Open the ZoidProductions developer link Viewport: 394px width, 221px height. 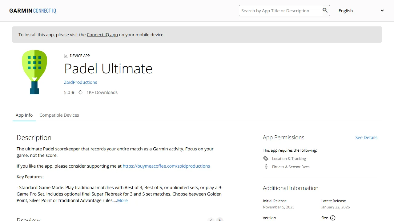click(80, 82)
